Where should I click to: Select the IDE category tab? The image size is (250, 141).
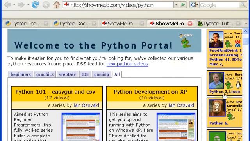tap(85, 74)
